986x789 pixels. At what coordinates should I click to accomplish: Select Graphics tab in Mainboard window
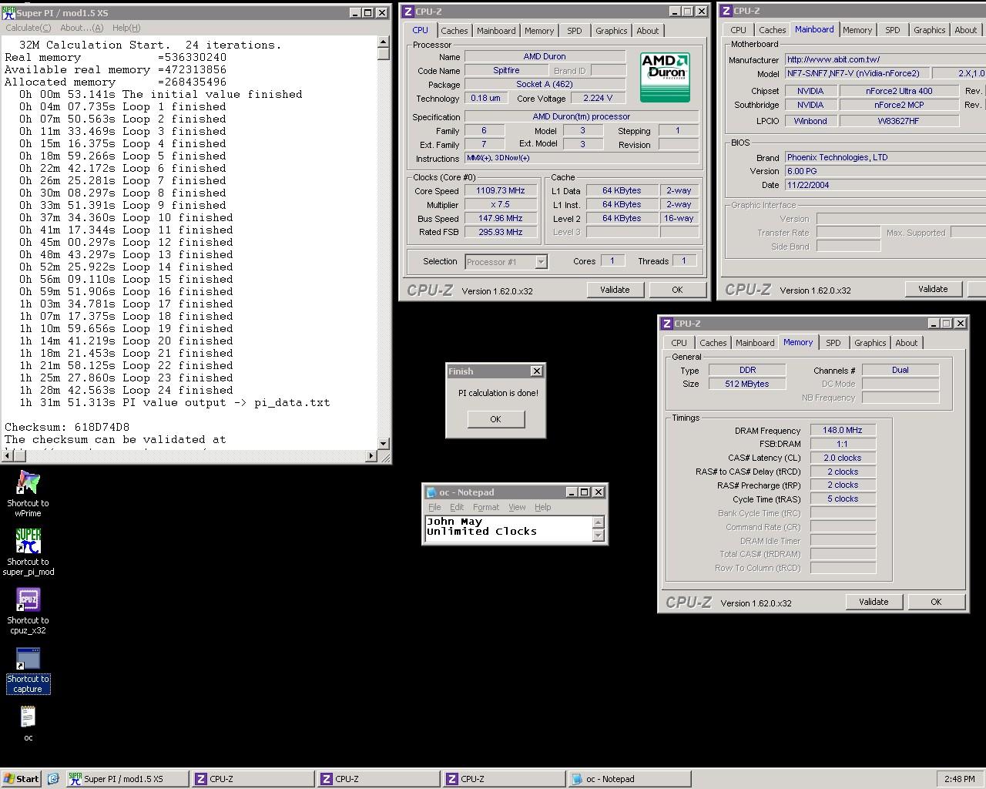(929, 30)
